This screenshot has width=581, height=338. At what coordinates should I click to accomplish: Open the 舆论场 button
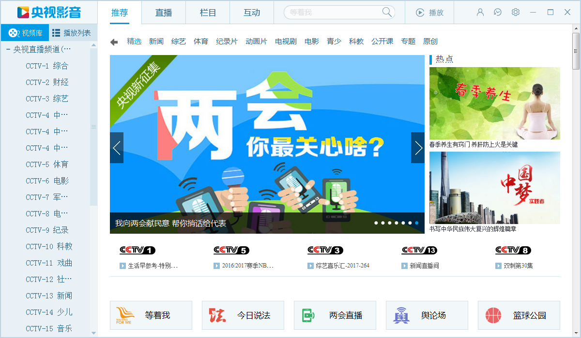click(x=427, y=315)
